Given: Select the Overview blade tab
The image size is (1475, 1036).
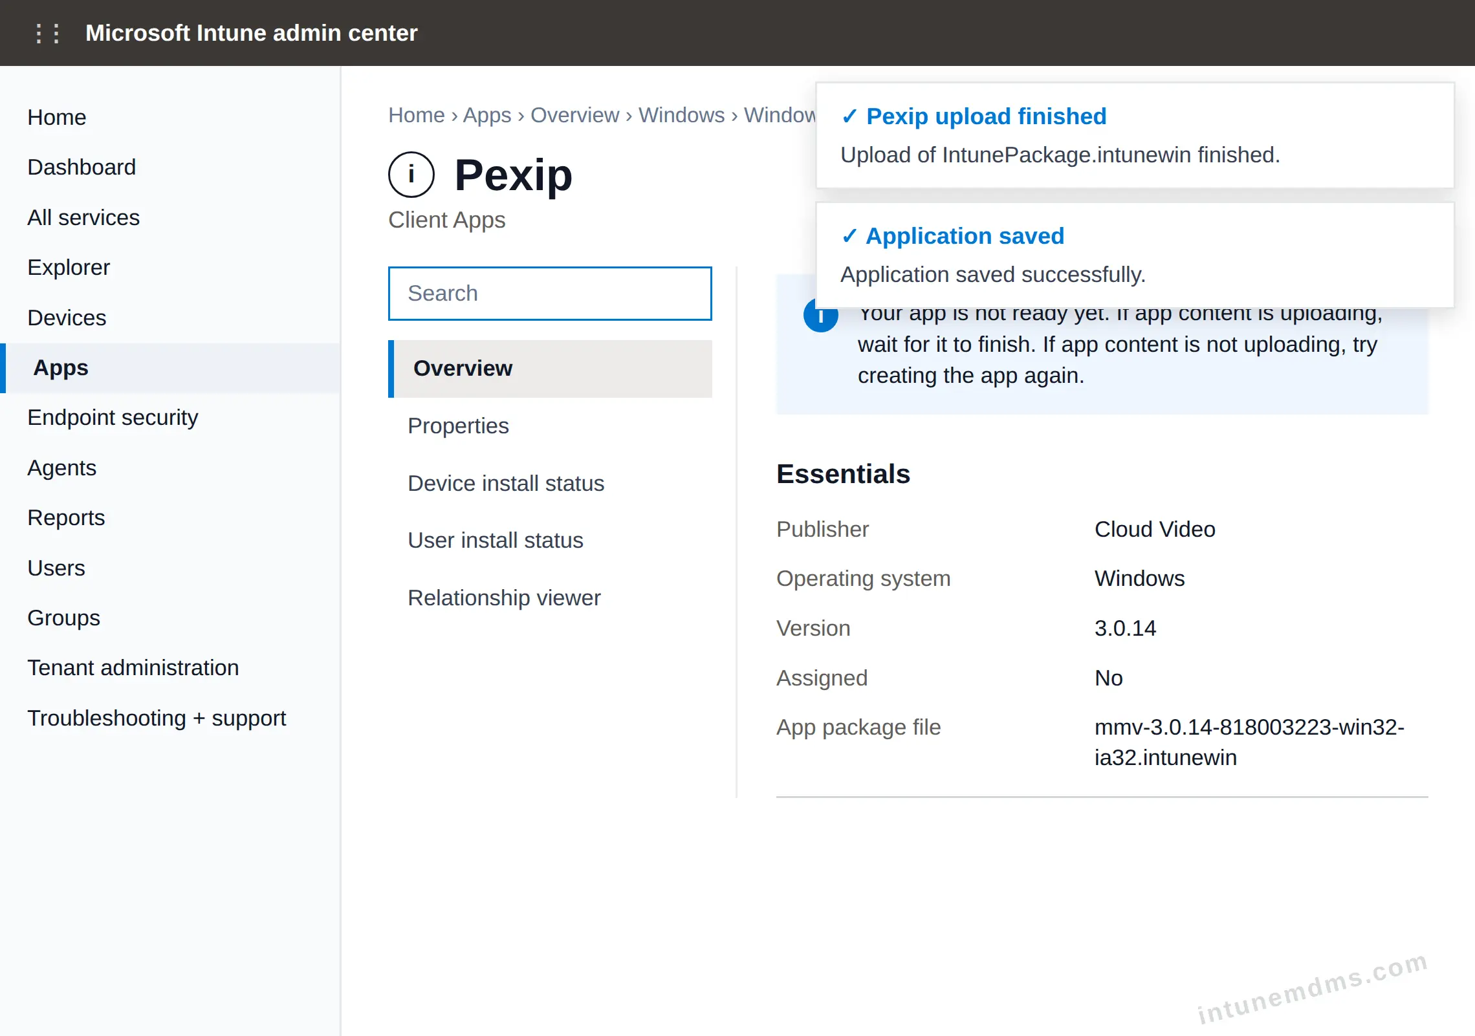Looking at the screenshot, I should (550, 368).
